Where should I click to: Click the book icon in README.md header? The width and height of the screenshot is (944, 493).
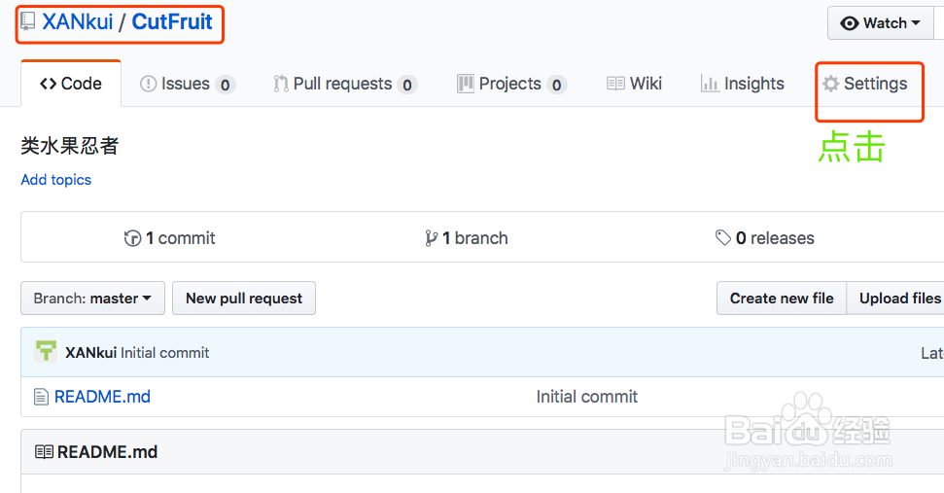coord(44,452)
